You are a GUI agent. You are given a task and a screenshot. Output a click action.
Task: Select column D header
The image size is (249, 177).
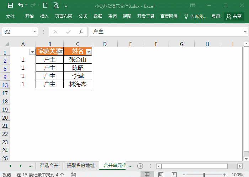pyautogui.click(x=105, y=44)
